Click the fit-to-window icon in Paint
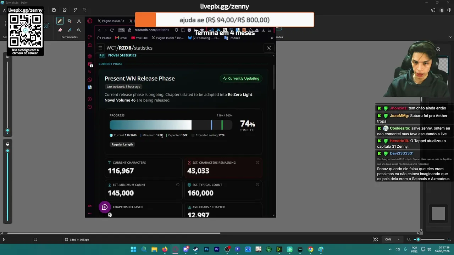Image resolution: width=454 pixels, height=255 pixels. pyautogui.click(x=375, y=239)
